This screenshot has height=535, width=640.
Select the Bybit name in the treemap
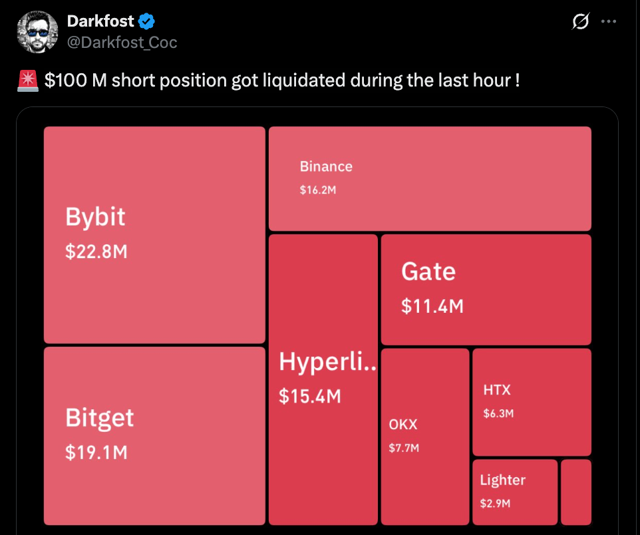coord(95,217)
